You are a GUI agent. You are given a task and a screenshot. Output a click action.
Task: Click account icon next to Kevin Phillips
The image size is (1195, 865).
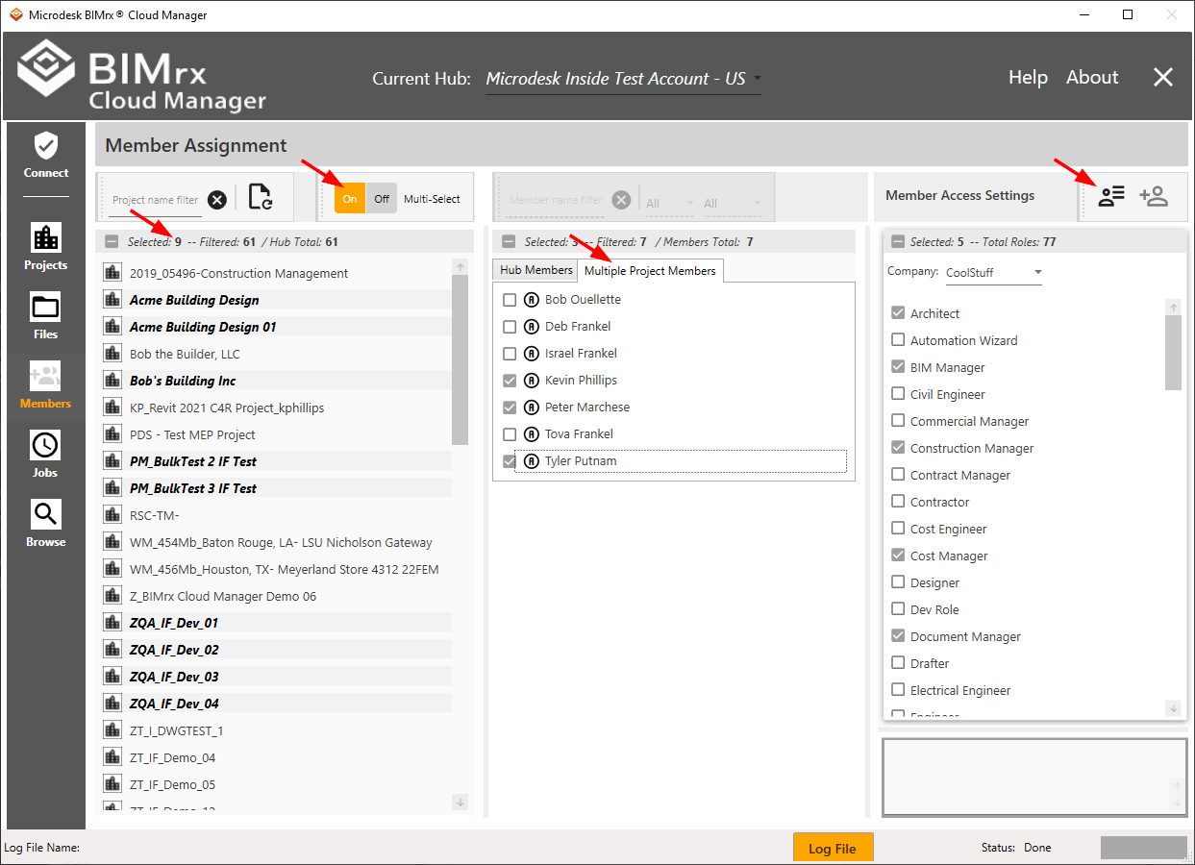pyautogui.click(x=531, y=381)
